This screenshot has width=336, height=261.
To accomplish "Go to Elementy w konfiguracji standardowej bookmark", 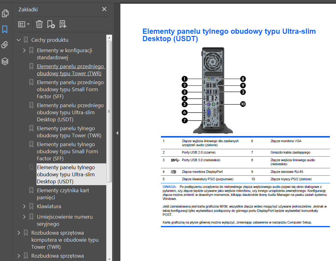I will click(64, 54).
